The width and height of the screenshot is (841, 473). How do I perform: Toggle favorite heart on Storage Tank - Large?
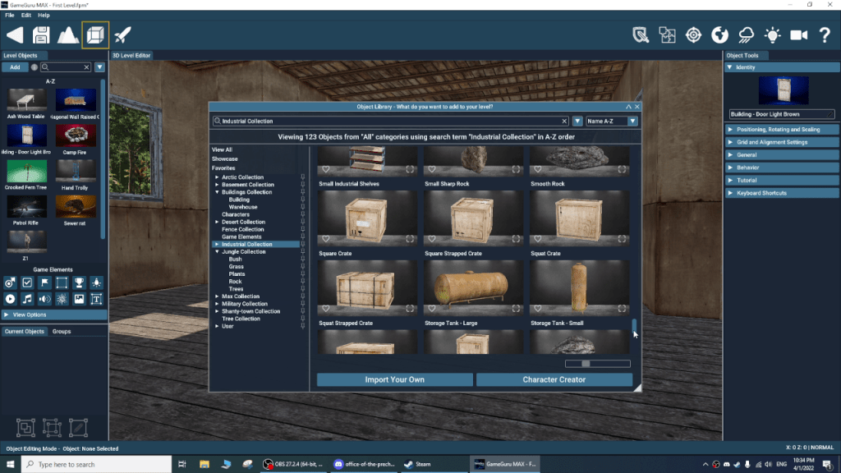tap(432, 309)
